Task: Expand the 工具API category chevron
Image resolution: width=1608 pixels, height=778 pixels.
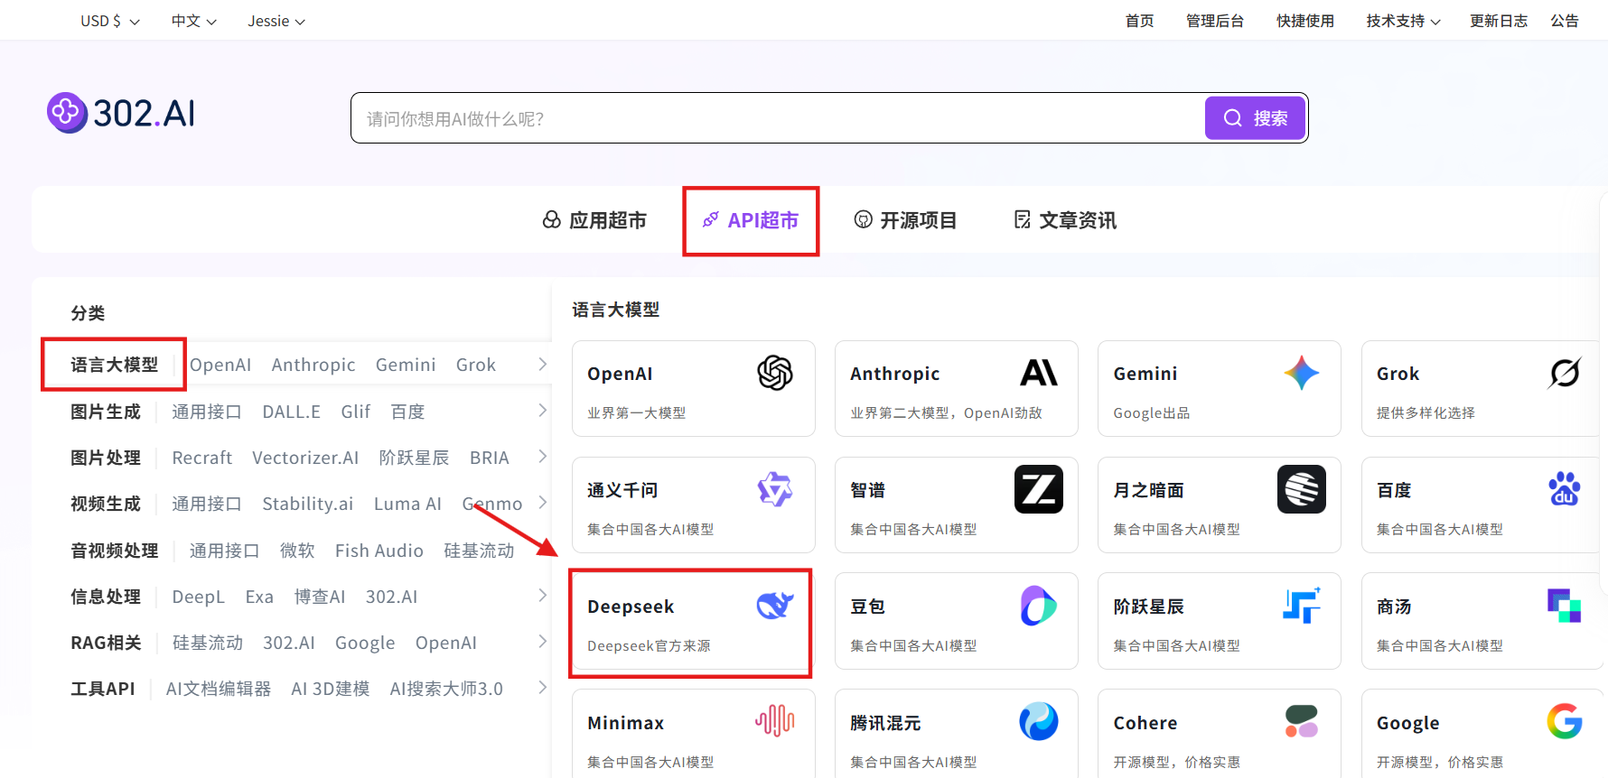Action: point(542,687)
